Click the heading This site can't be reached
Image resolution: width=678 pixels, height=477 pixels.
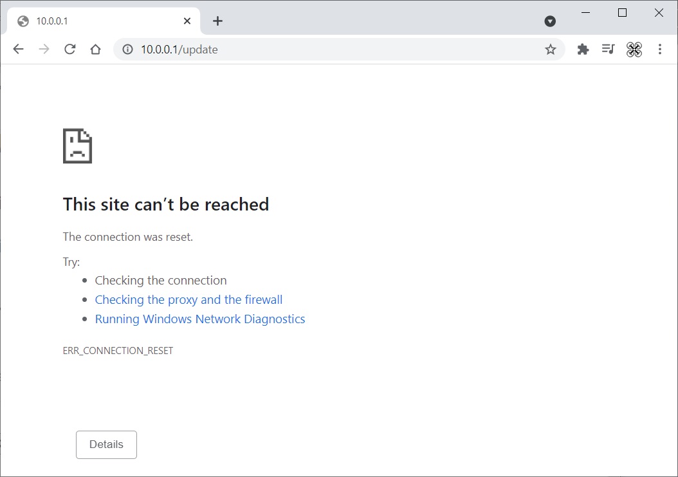tap(166, 204)
